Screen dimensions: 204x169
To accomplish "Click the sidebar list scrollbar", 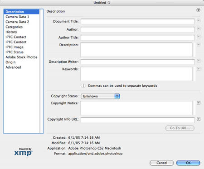I will (41, 71).
